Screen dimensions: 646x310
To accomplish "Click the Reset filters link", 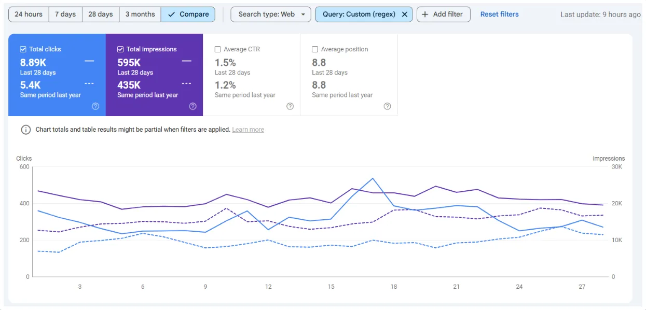I will tap(499, 14).
